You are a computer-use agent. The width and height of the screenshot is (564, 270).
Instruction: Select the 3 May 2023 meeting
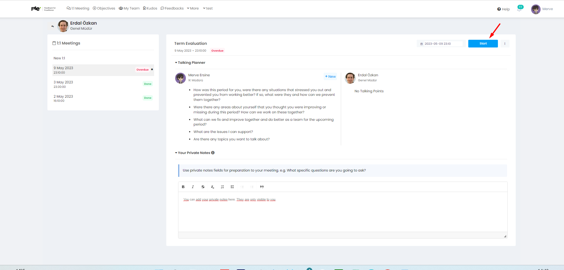coord(103,84)
